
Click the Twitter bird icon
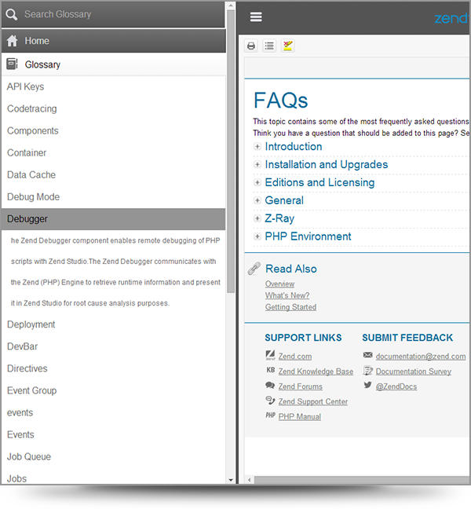pos(367,385)
